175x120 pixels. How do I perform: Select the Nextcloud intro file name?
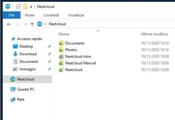[78, 57]
